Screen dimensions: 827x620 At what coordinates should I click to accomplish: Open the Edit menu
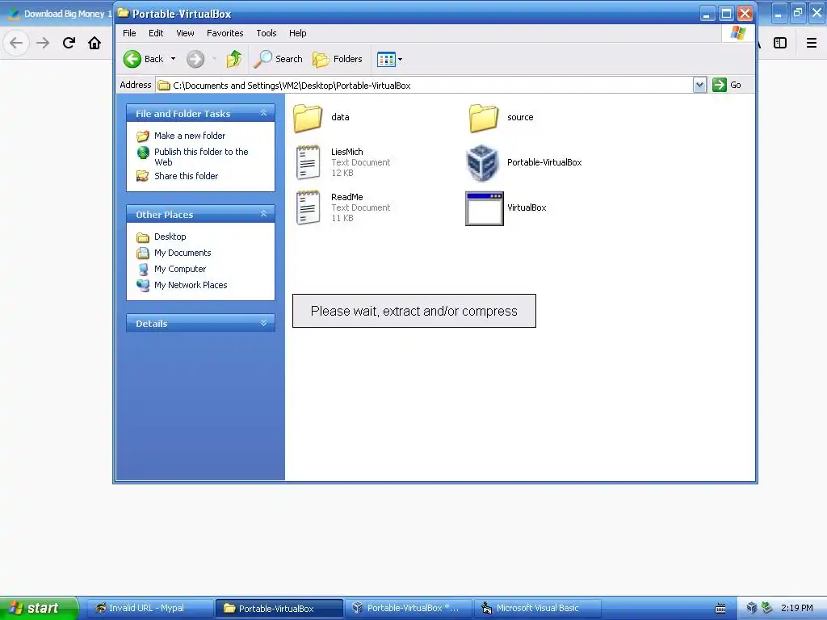click(156, 33)
